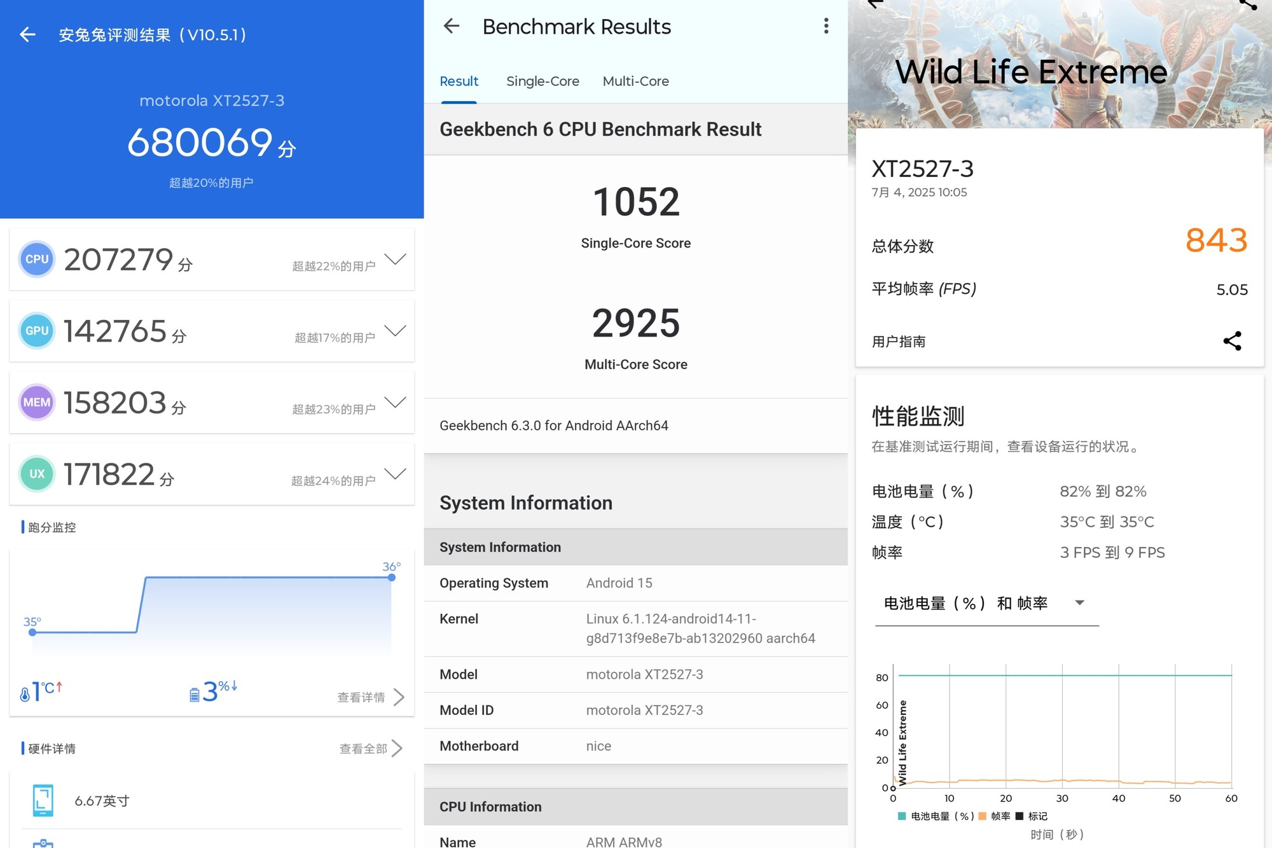This screenshot has height=848, width=1272.
Task: Click the phone screen size icon next to 6.67英寸
Action: point(42,800)
